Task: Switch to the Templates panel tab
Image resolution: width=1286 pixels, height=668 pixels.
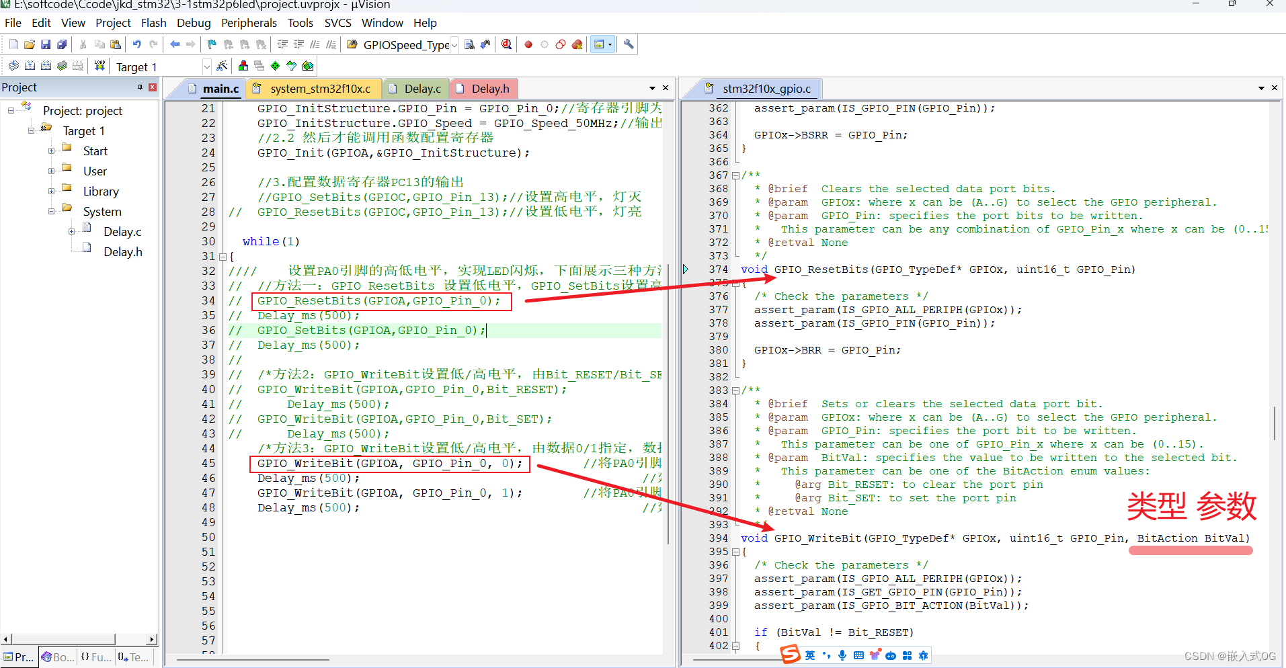Action: [x=133, y=657]
